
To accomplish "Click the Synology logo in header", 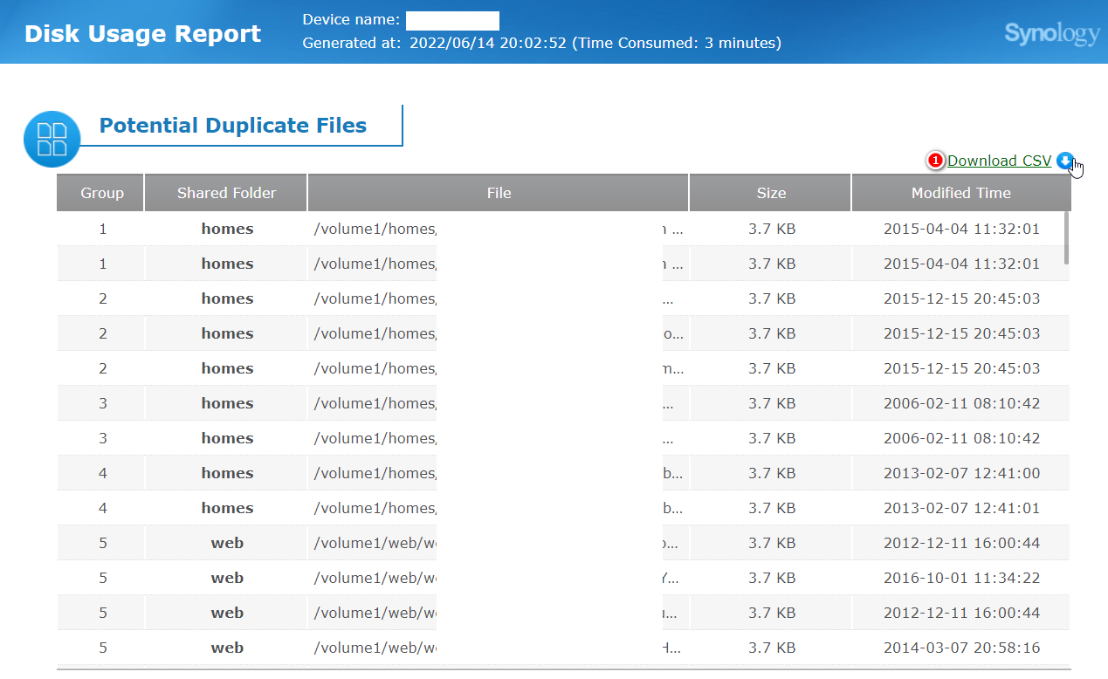I will 1052,34.
